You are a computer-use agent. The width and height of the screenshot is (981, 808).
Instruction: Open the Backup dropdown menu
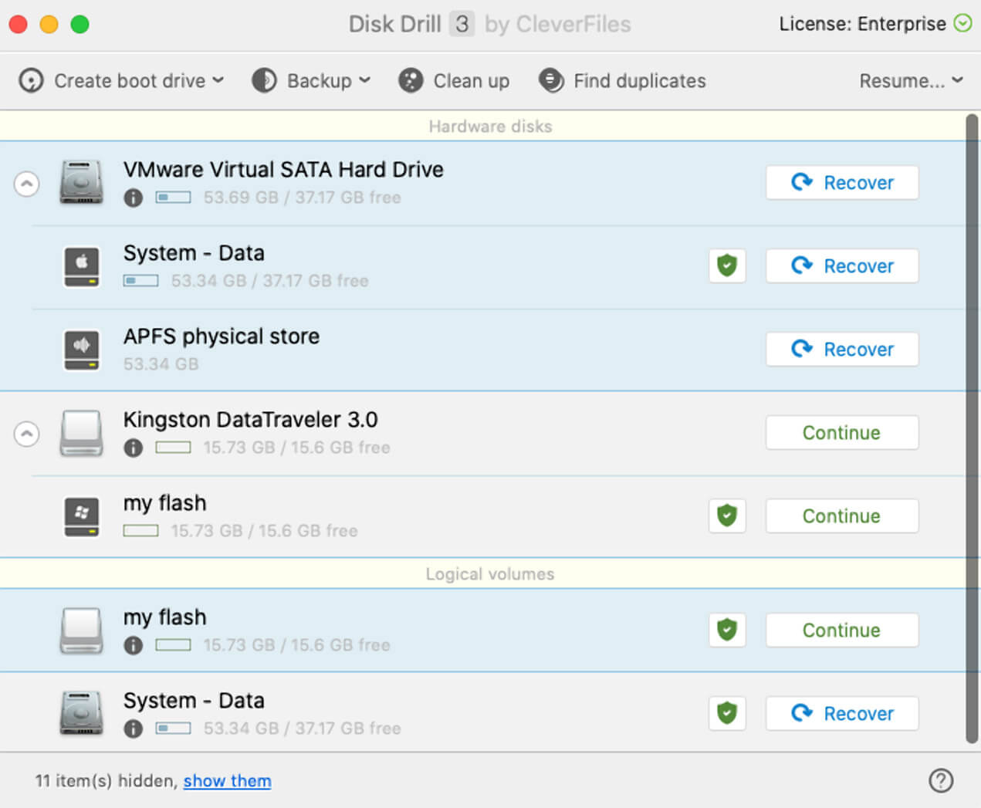(x=311, y=80)
